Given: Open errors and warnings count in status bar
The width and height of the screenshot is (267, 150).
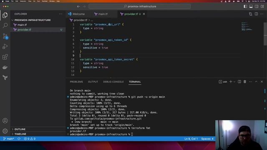Looking at the screenshot, I should tap(30, 139).
